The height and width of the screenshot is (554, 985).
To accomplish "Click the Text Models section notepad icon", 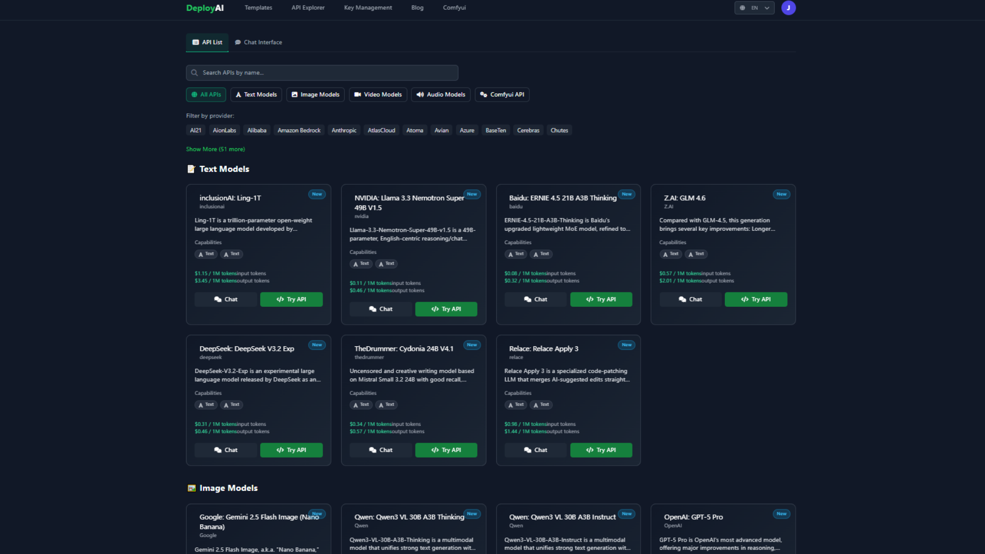I will click(191, 169).
